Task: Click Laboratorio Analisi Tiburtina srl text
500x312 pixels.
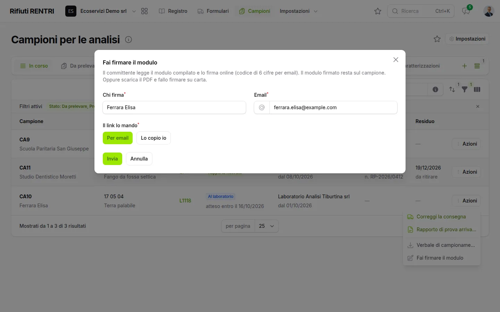Action: [x=314, y=197]
